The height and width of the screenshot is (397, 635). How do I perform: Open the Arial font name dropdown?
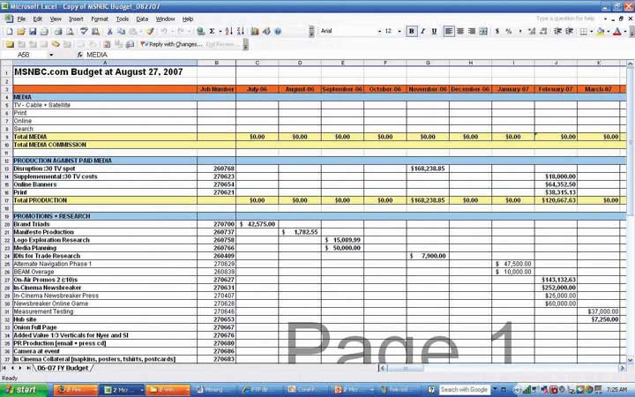(x=379, y=31)
